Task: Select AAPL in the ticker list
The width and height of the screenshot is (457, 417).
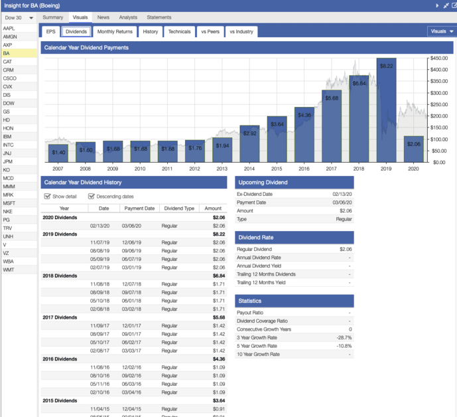Action: (x=19, y=29)
